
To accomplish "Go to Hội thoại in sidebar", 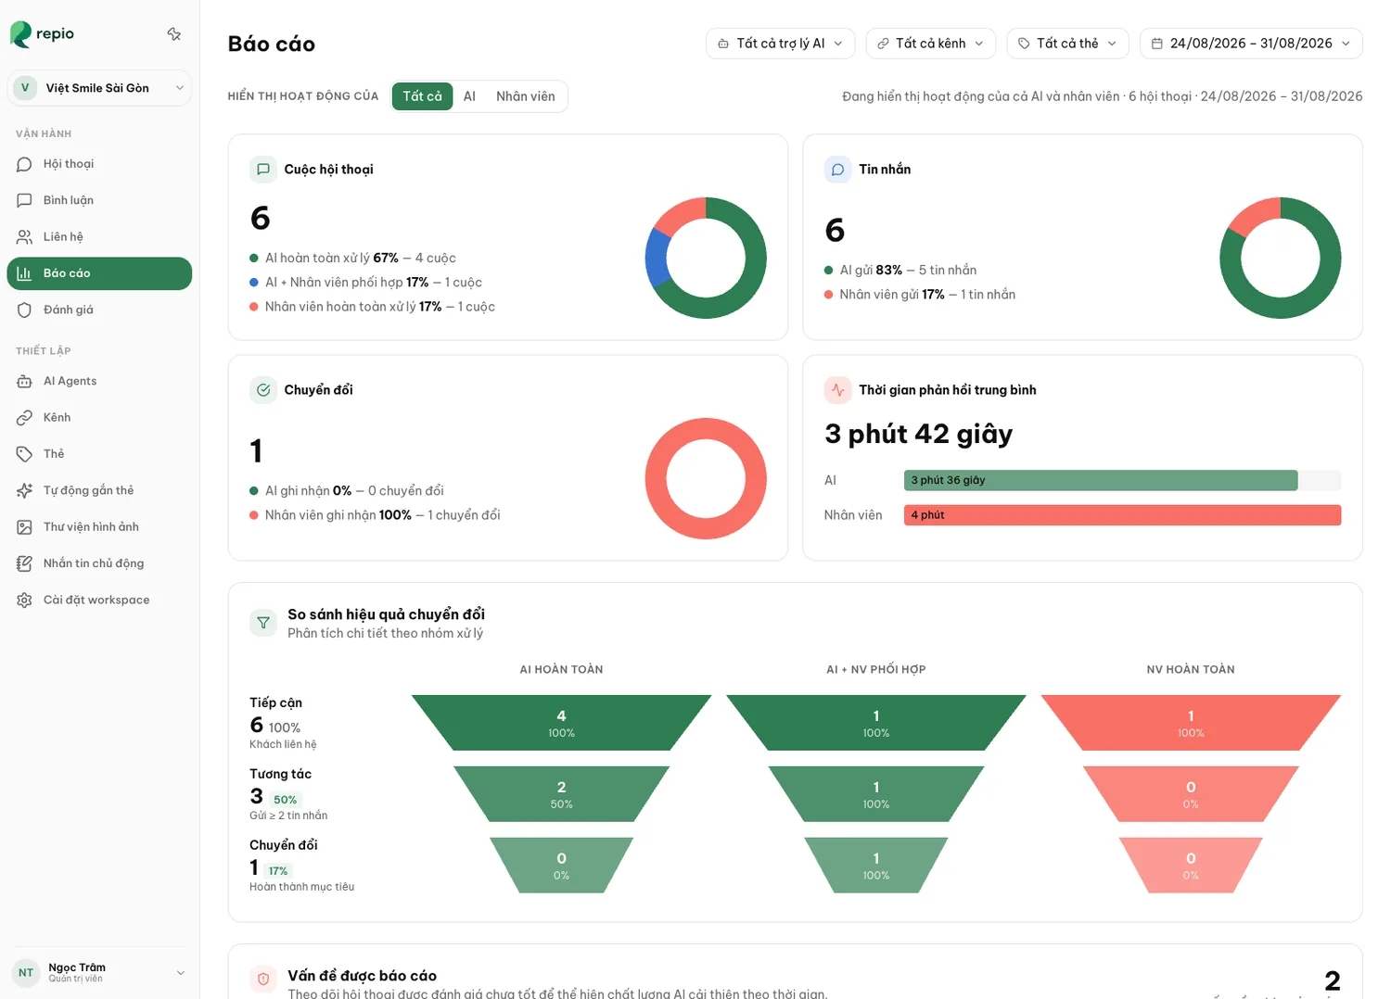I will coord(99,164).
